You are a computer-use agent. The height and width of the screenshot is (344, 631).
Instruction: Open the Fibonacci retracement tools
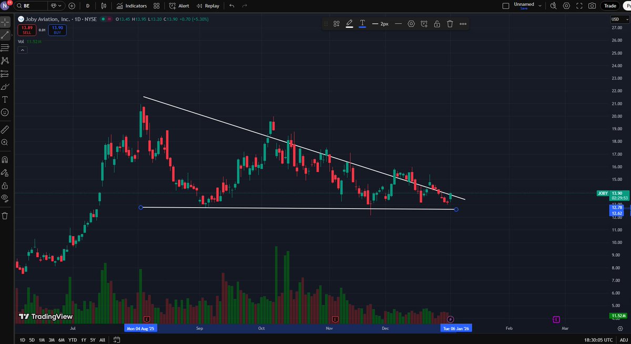pyautogui.click(x=5, y=48)
